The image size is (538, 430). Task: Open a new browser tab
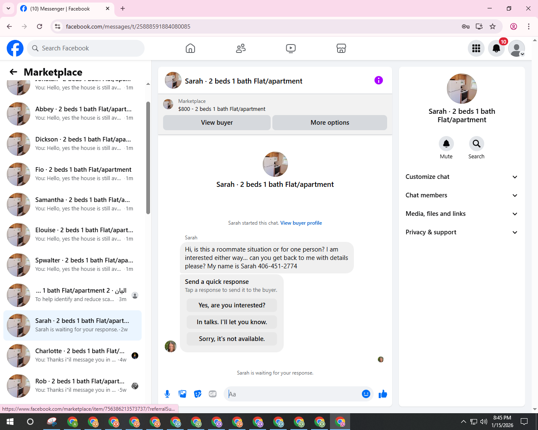coord(123,8)
